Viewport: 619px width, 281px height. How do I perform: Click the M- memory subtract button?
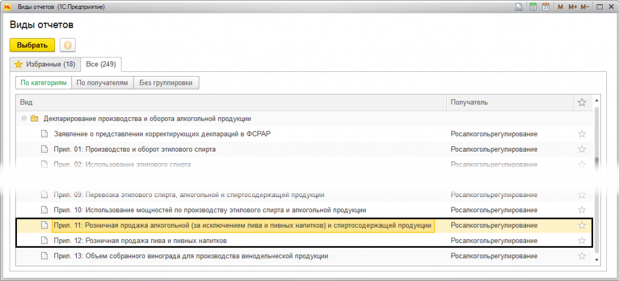(585, 7)
